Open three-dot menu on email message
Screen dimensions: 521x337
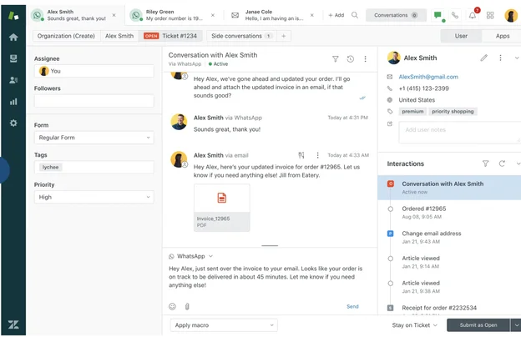pos(317,155)
